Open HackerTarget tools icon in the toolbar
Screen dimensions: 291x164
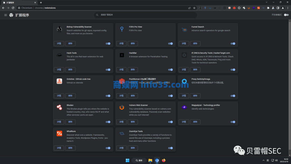[224, 8]
